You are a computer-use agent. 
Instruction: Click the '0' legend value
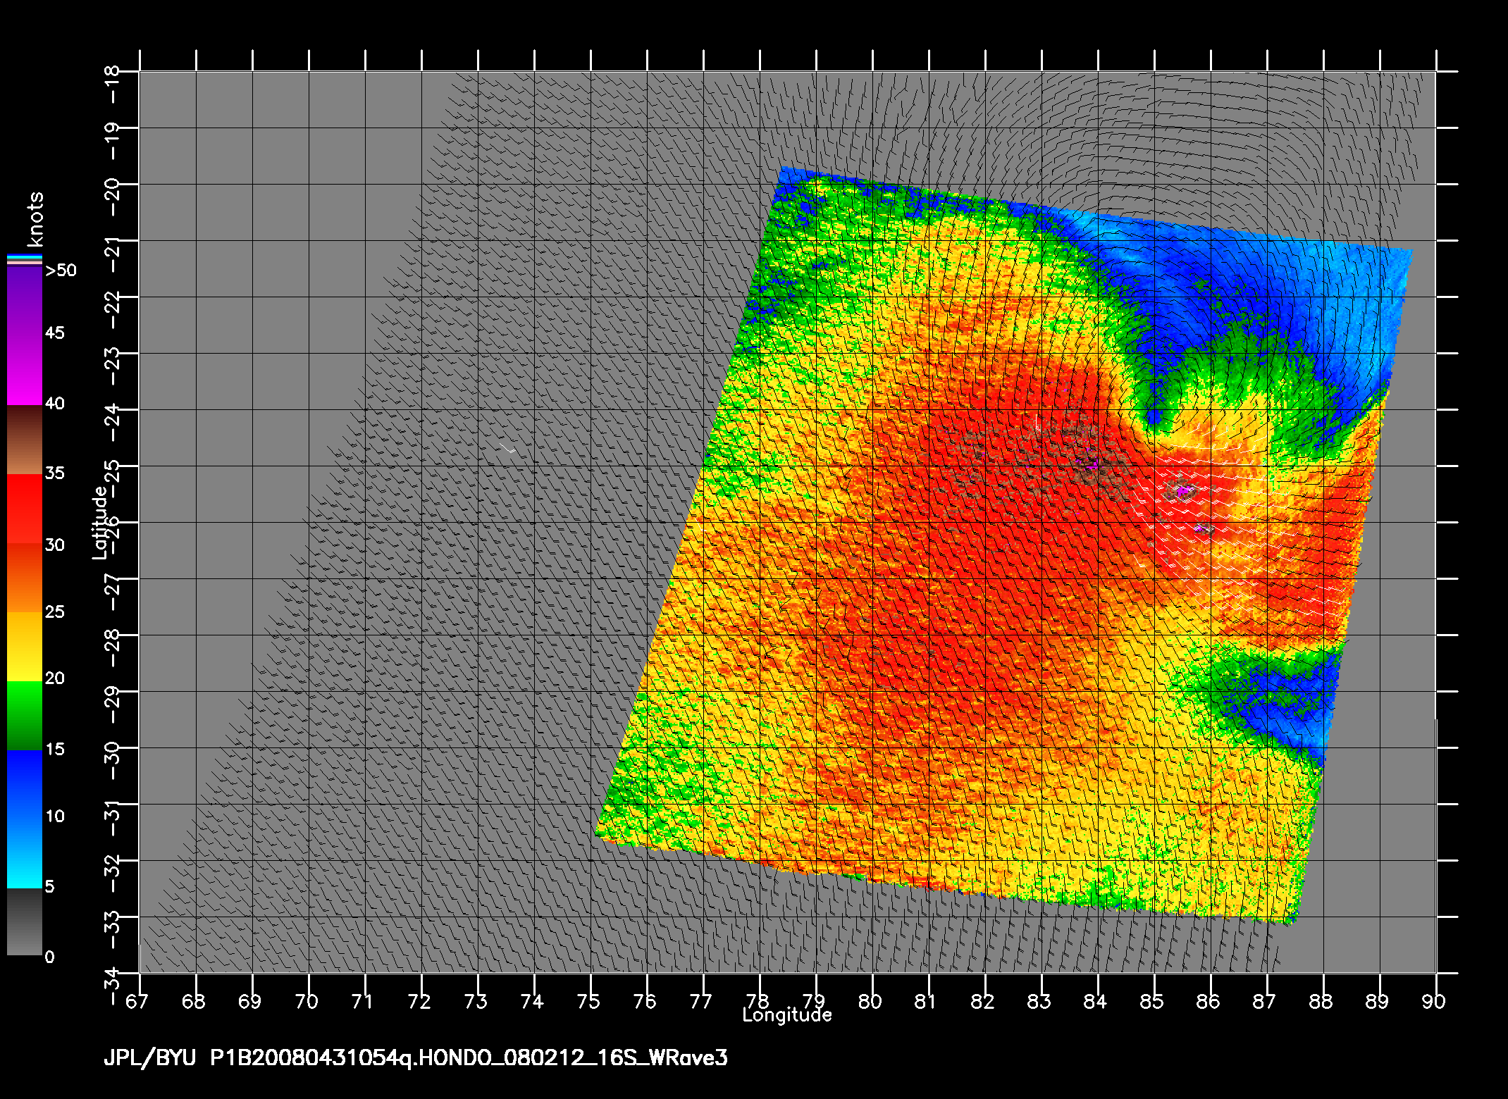[x=49, y=957]
